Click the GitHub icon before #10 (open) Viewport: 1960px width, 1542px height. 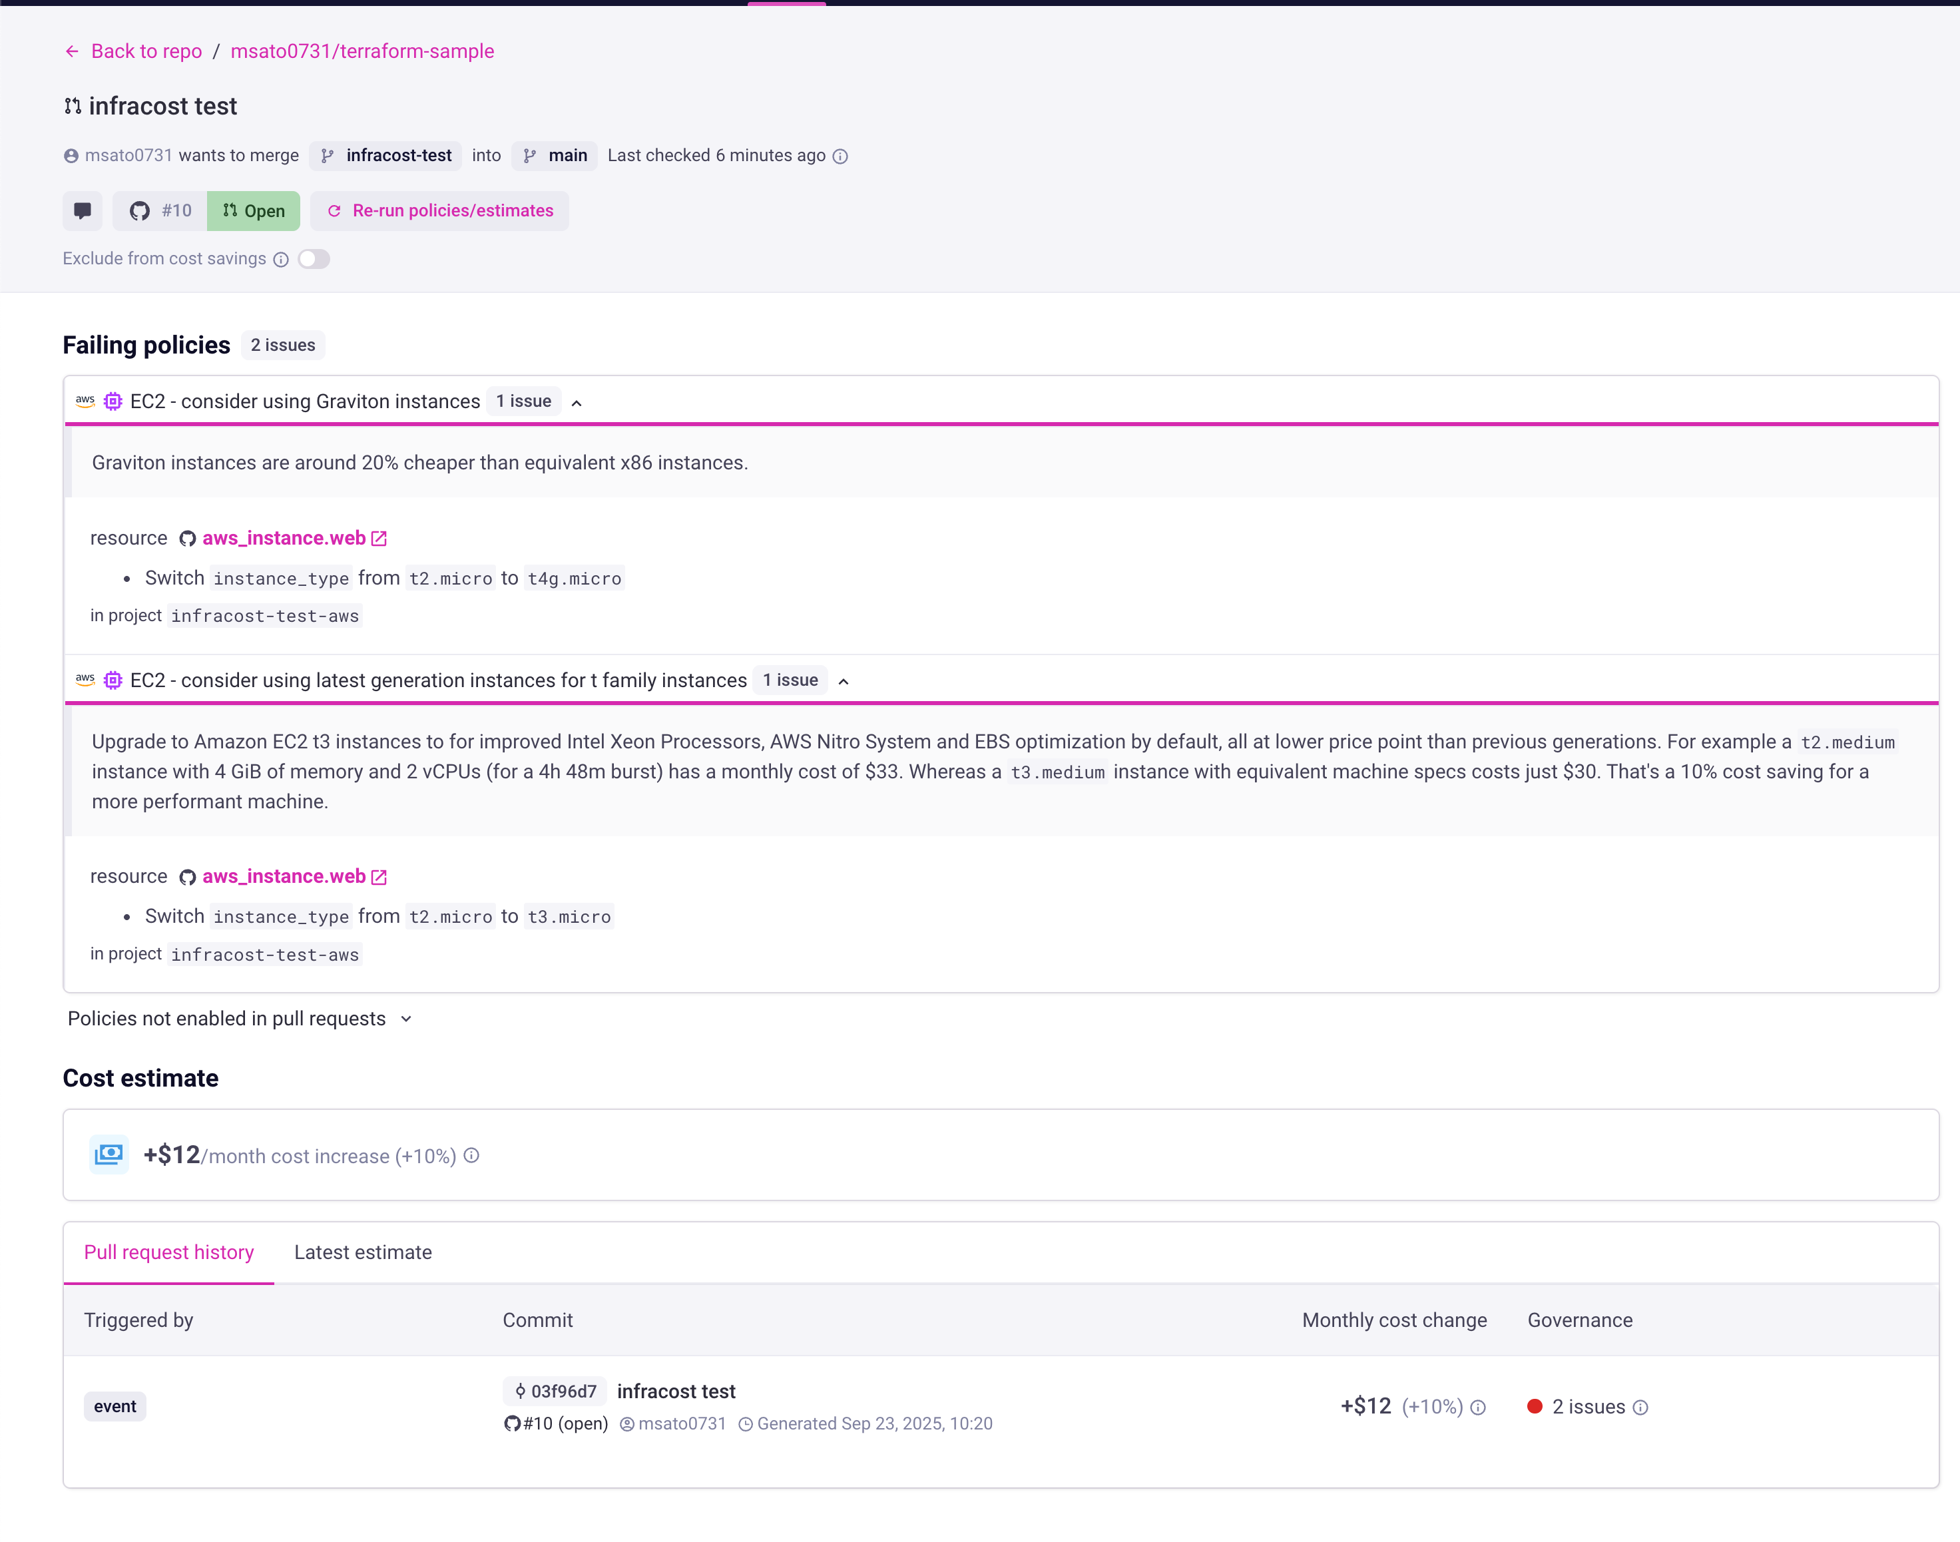click(512, 1423)
